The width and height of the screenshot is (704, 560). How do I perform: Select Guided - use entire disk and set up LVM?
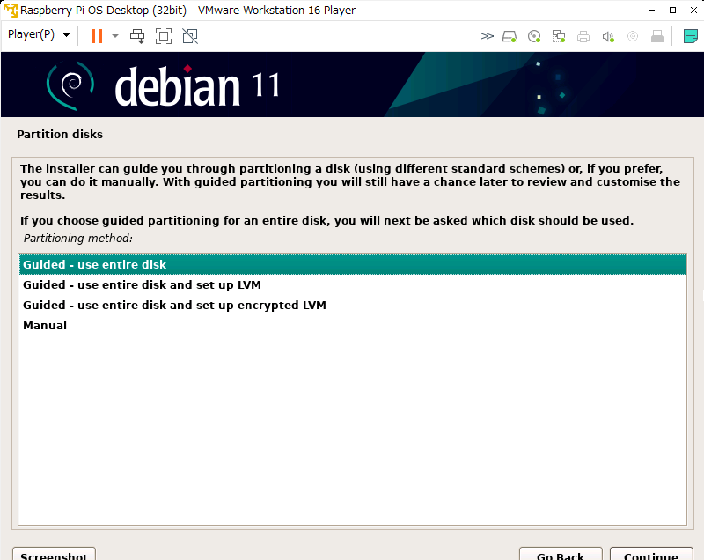pyautogui.click(x=353, y=284)
